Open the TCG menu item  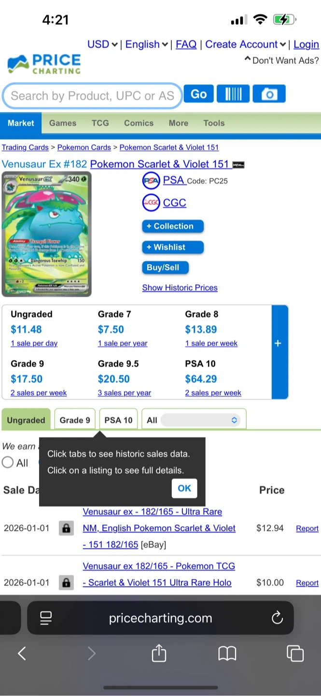100,123
